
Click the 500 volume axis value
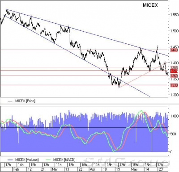pyautogui.click(x=173, y=134)
